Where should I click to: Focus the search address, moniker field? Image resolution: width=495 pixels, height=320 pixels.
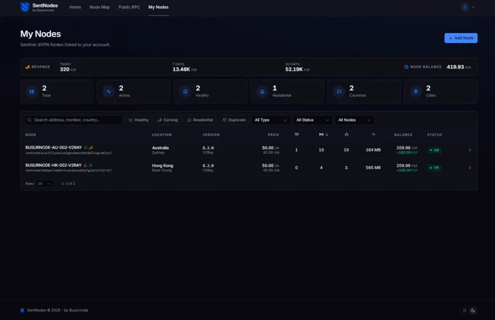74,120
